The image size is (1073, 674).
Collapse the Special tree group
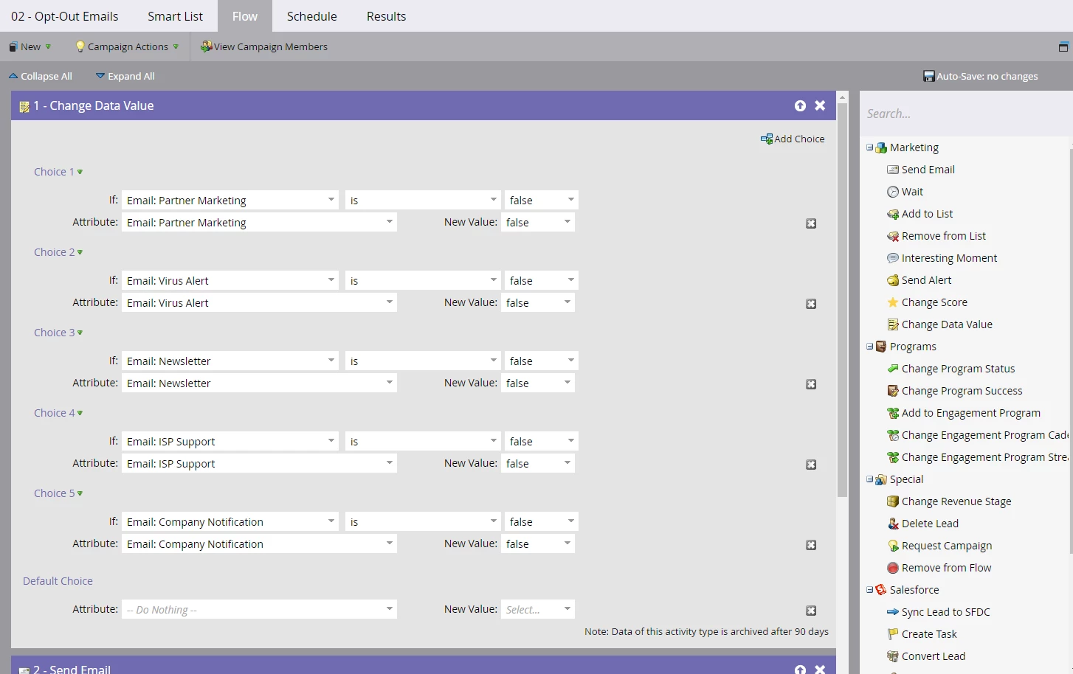click(x=869, y=479)
